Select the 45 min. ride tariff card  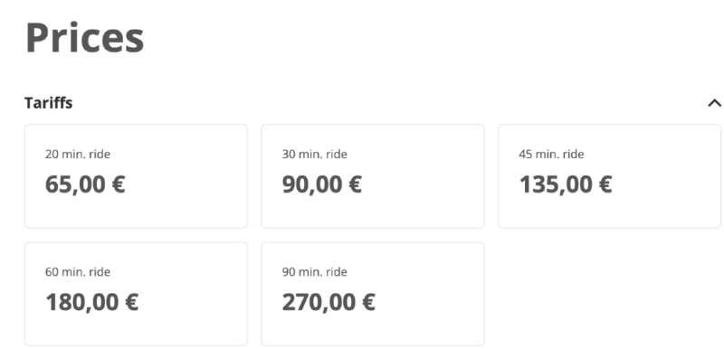click(x=609, y=176)
